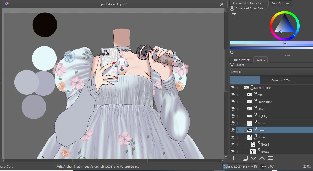This screenshot has width=313, height=171.
Task: Duplicate the selected layer
Action: coord(245,158)
